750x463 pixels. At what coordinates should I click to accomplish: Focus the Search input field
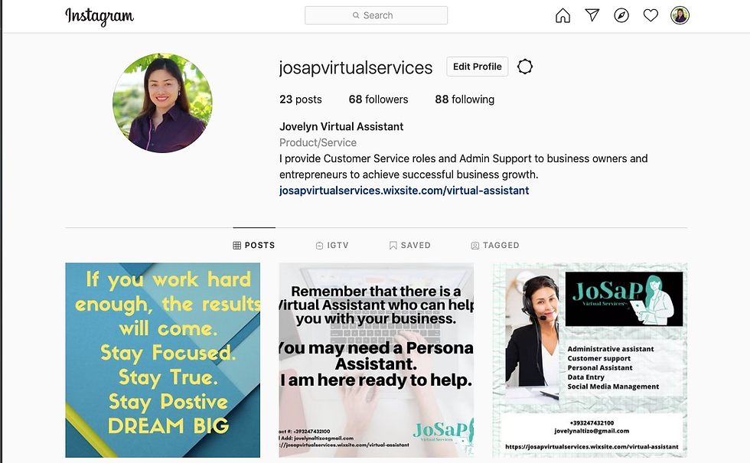pos(376,15)
